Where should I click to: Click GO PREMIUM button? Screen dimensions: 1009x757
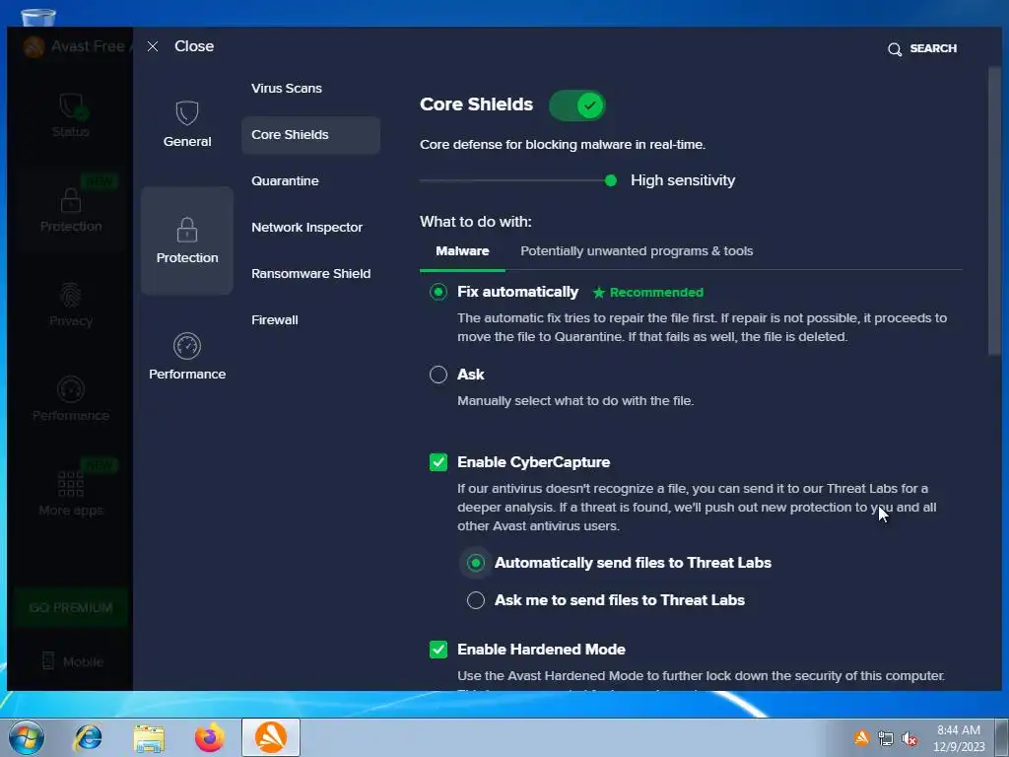coord(71,607)
